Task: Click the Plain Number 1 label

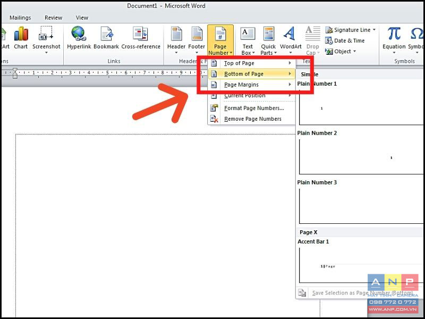Action: click(x=317, y=84)
